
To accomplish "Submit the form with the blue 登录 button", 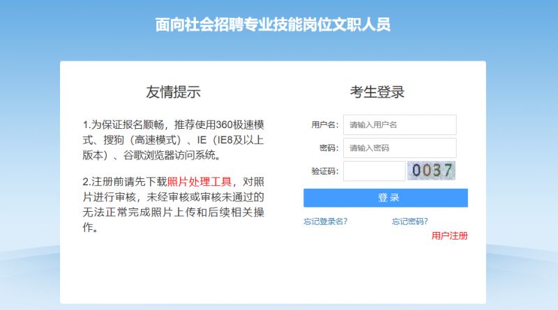I will (386, 198).
